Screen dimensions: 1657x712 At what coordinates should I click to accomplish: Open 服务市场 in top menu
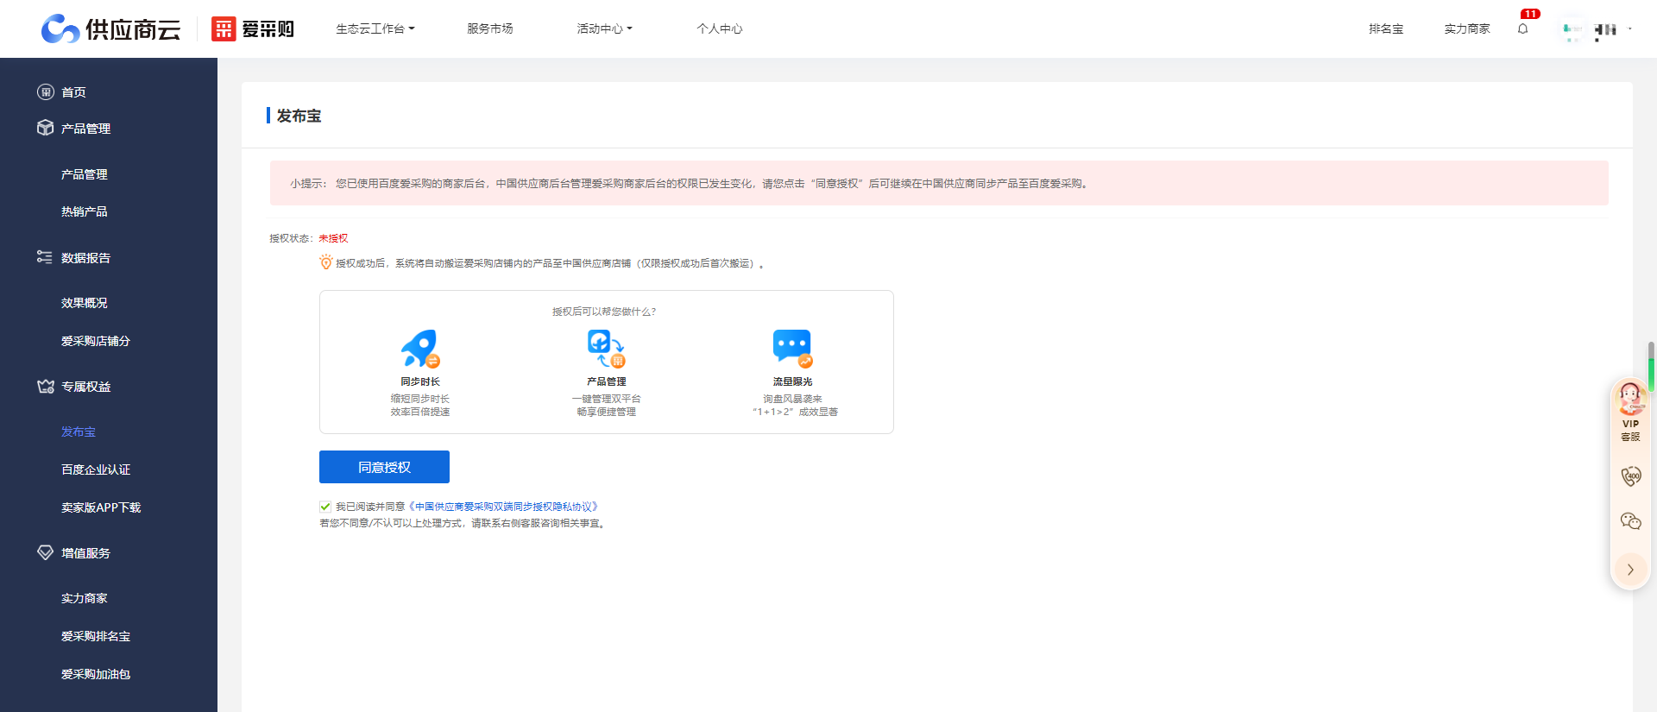[x=490, y=28]
